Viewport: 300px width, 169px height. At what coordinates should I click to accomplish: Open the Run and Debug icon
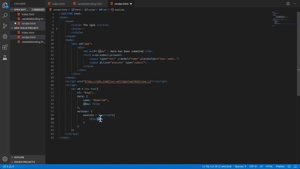[5, 37]
